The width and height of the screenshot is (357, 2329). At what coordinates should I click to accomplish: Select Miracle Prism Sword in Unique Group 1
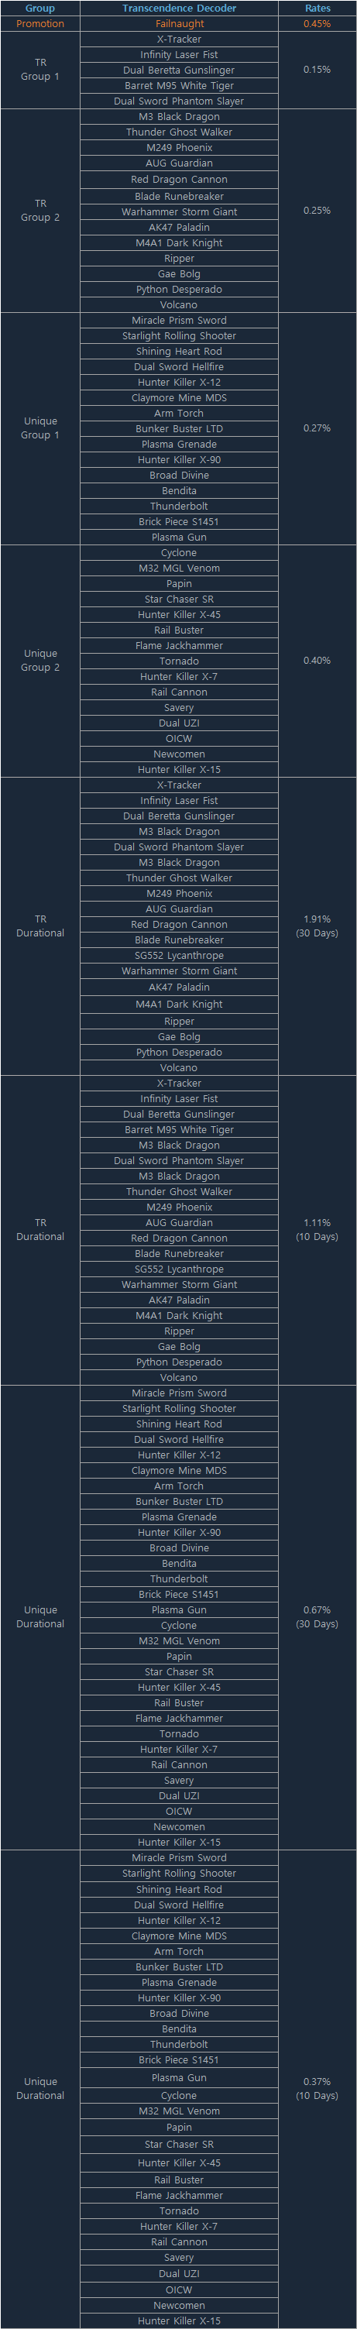pos(179,320)
